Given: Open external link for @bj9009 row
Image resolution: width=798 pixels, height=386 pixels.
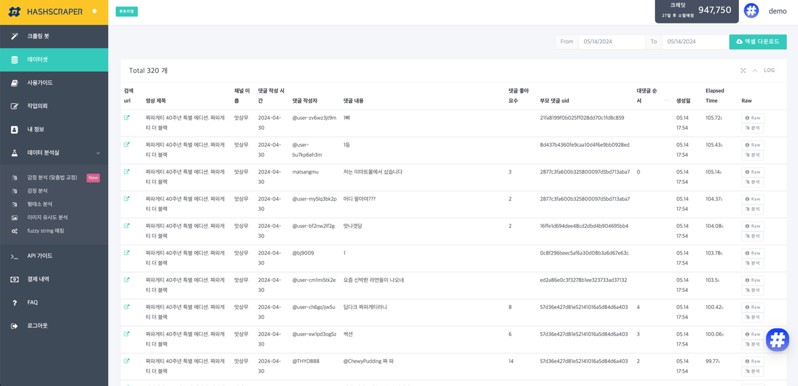Looking at the screenshot, I should click(x=127, y=253).
